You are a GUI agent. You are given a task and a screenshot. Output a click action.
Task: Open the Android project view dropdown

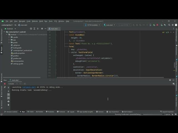click(x=10, y=29)
